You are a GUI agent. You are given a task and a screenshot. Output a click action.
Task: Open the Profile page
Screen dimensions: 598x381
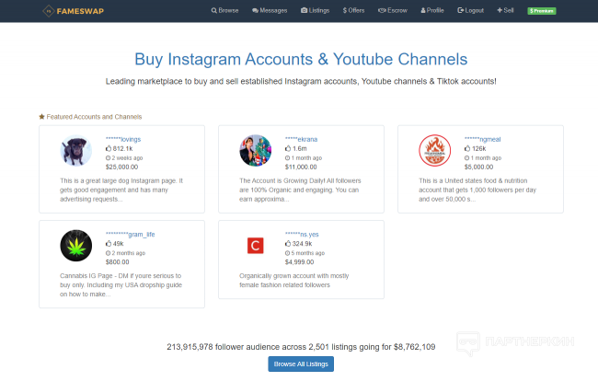(431, 10)
